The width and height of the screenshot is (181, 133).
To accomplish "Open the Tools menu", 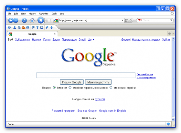I will (x=54, y=14).
